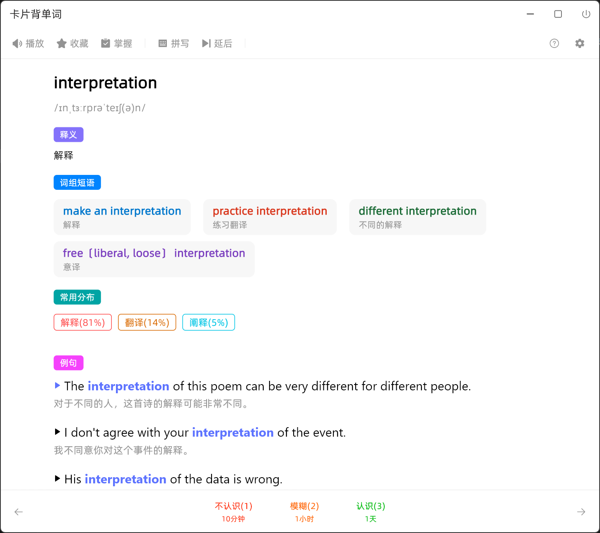Viewport: 600px width, 533px height.
Task: Select the 翻译(14%) usage tag
Action: (x=147, y=323)
